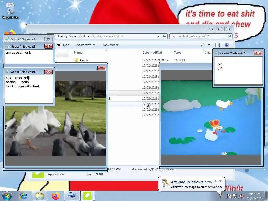Screen dimensions: 268x201
Task: Close the Explorer window
Action: [x=228, y=29]
